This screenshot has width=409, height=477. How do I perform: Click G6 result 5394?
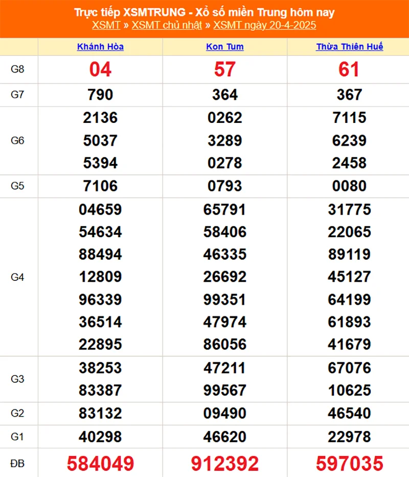[100, 163]
